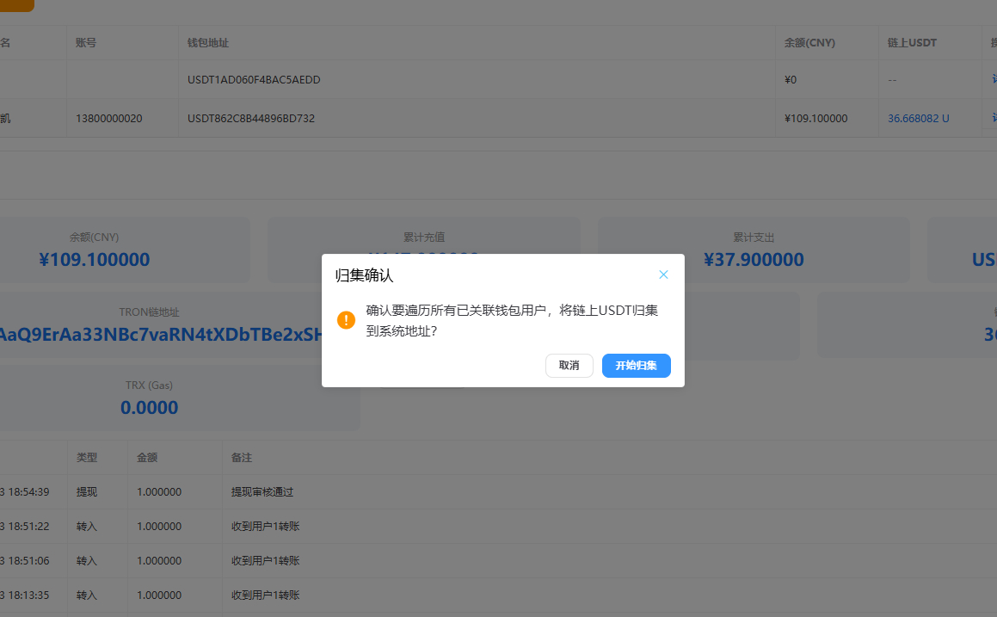Close the 归集确认 dialog with X icon

tap(663, 275)
